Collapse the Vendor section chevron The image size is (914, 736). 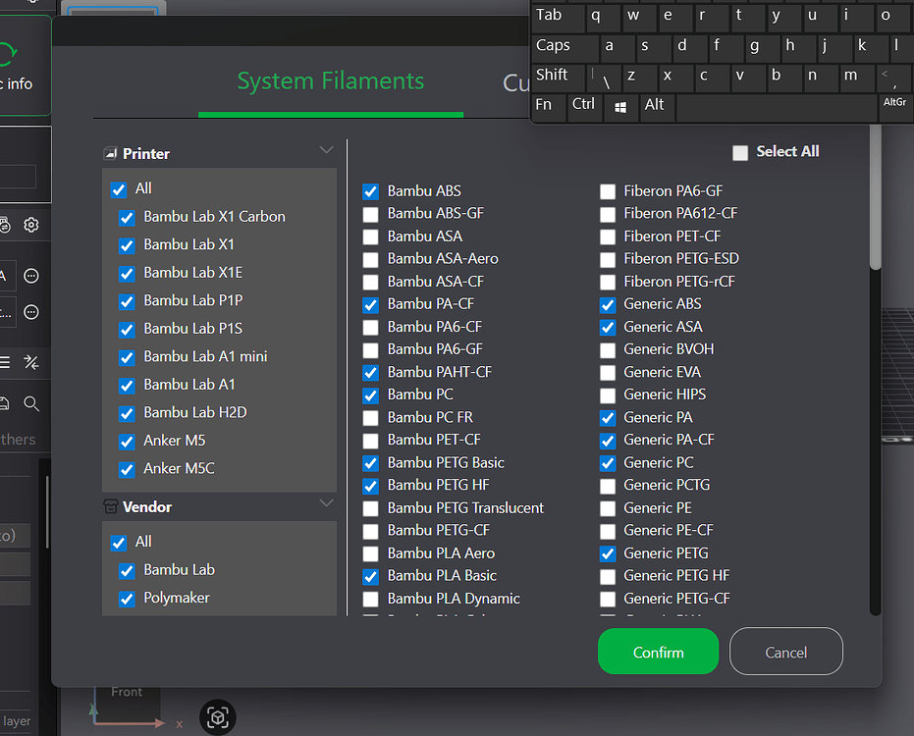coord(326,502)
